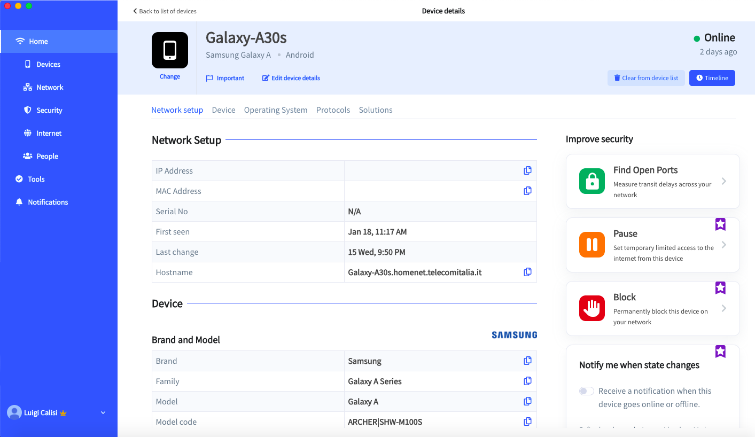The height and width of the screenshot is (437, 755).
Task: Click the shield icon beside Security
Action: pos(28,110)
